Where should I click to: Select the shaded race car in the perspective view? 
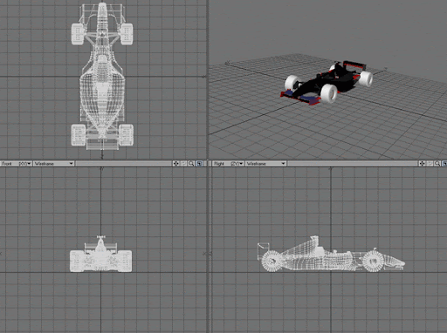tap(327, 83)
